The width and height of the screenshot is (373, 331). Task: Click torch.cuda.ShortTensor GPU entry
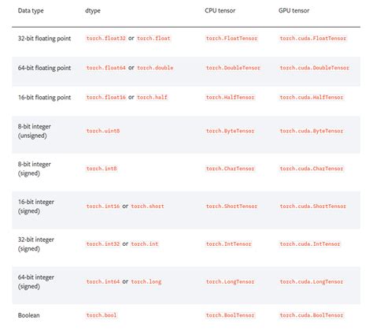[313, 206]
